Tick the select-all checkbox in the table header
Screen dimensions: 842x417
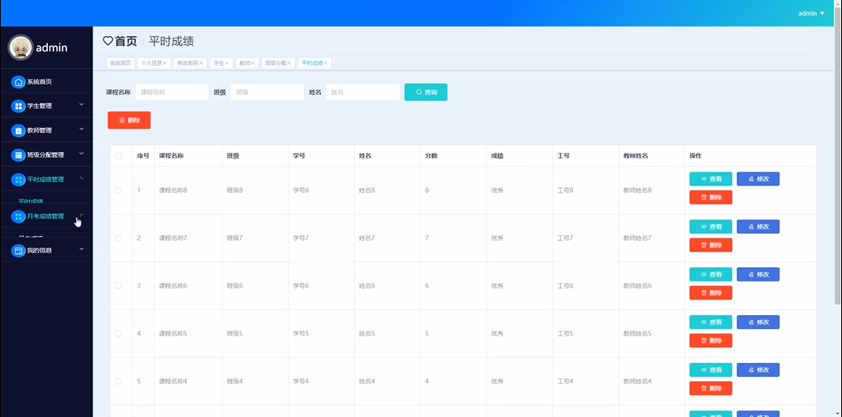(x=118, y=156)
